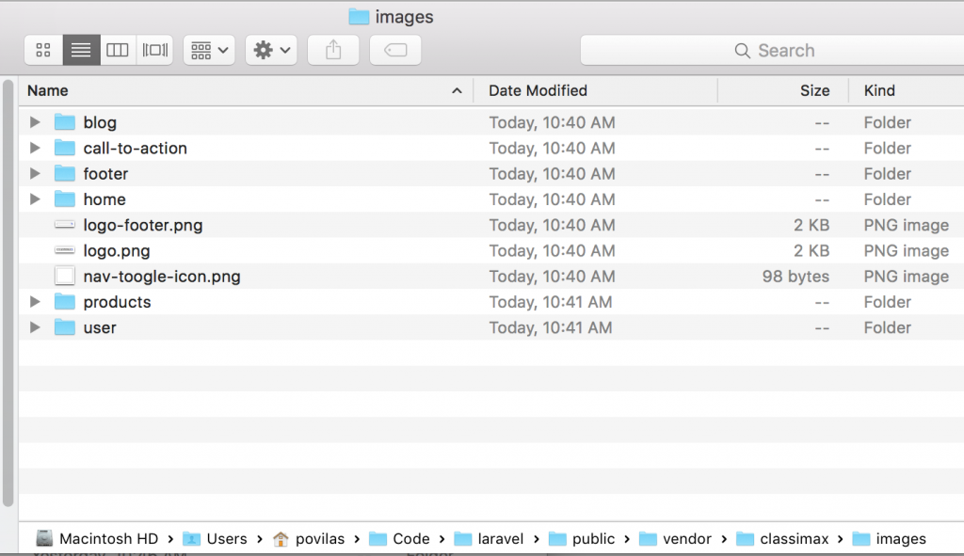964x556 pixels.
Task: Expand the user folder
Action: tap(35, 327)
